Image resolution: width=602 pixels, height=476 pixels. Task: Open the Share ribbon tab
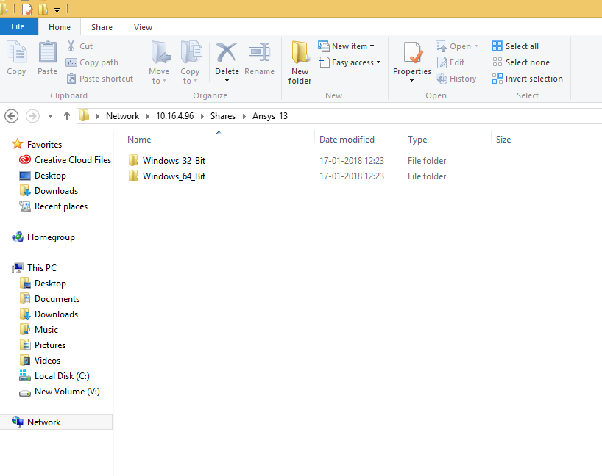click(x=102, y=27)
